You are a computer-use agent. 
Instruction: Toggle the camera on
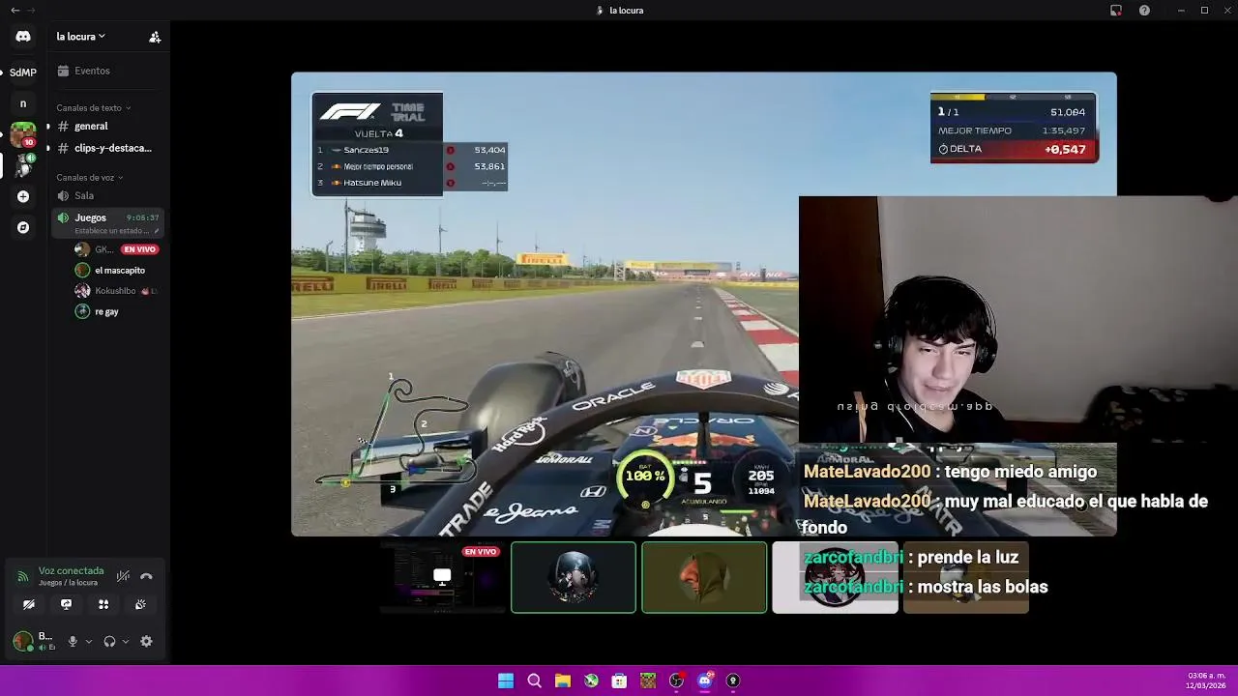tap(29, 604)
